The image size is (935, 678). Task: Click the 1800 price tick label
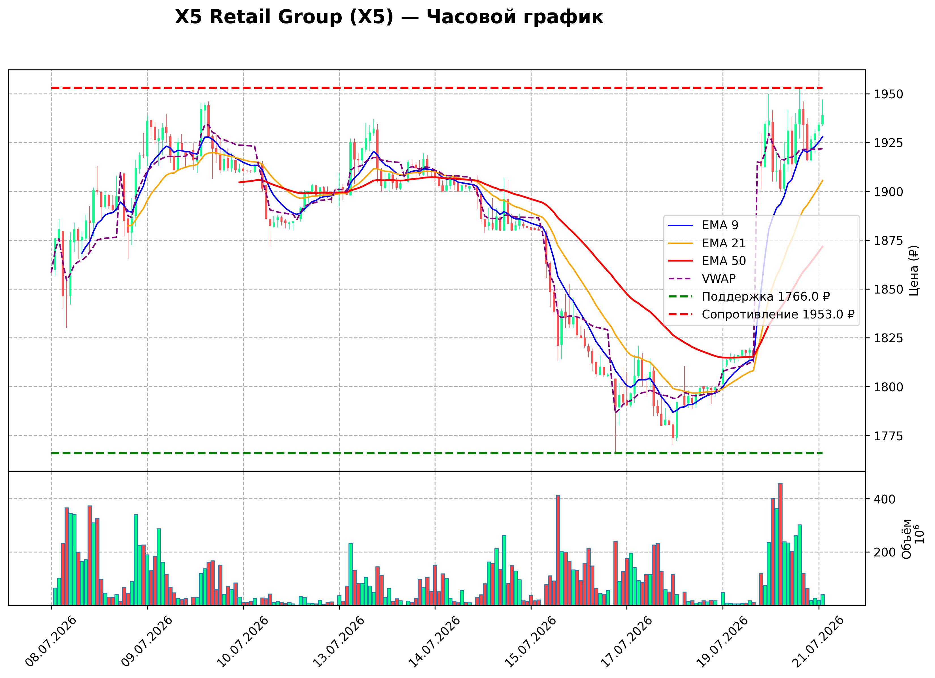point(889,387)
